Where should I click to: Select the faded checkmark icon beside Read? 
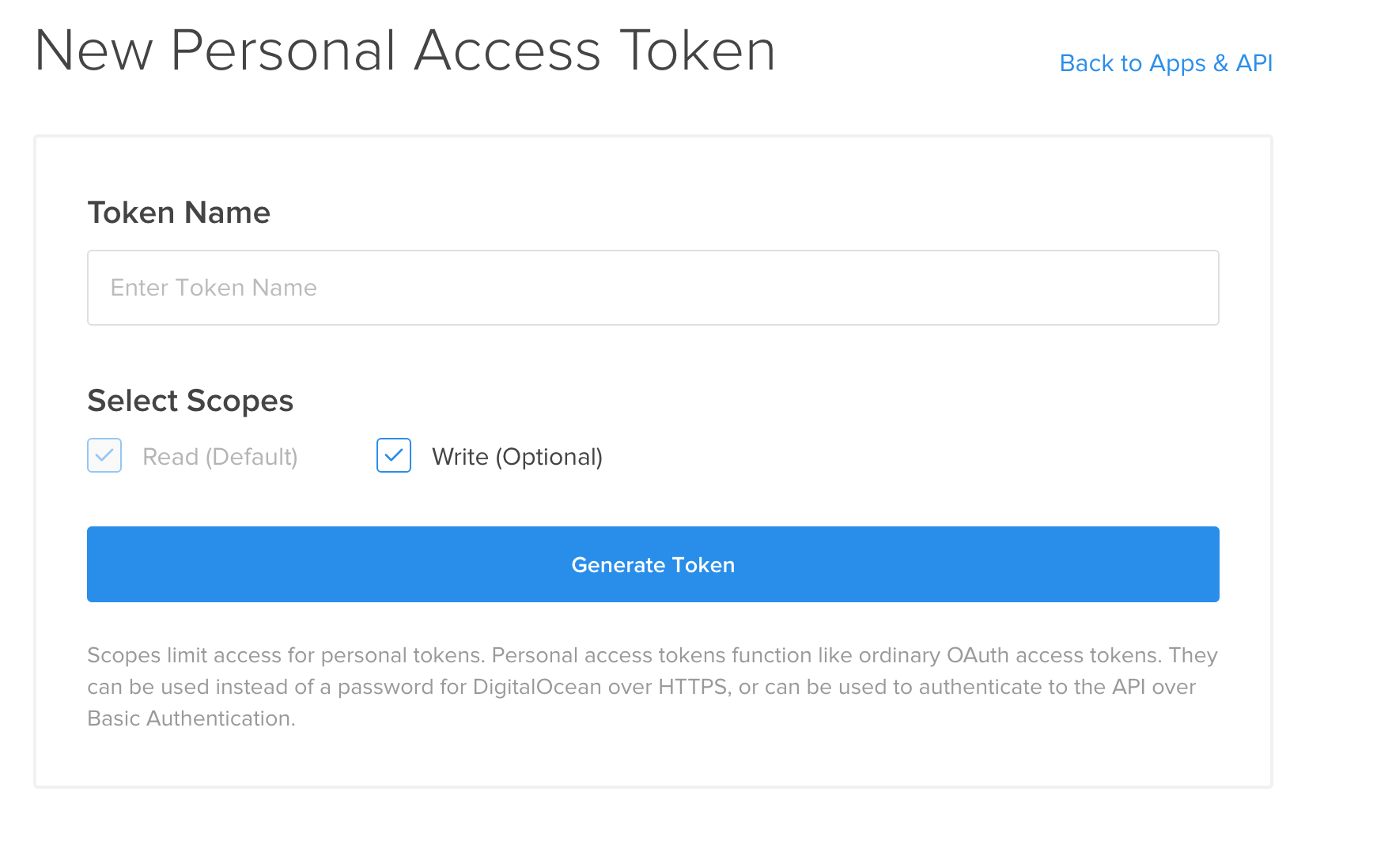tap(104, 455)
